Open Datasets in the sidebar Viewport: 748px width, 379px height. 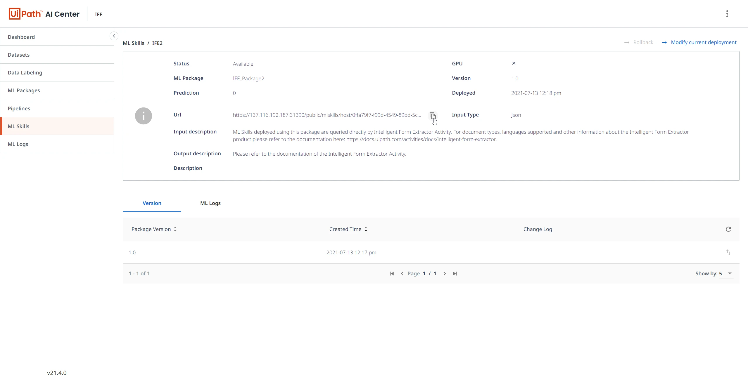[57, 55]
